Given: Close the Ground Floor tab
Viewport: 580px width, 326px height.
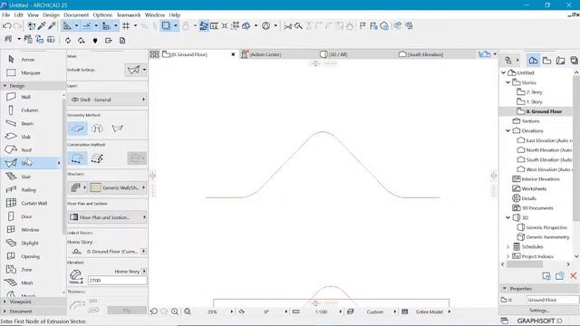Looking at the screenshot, I should coord(233,54).
